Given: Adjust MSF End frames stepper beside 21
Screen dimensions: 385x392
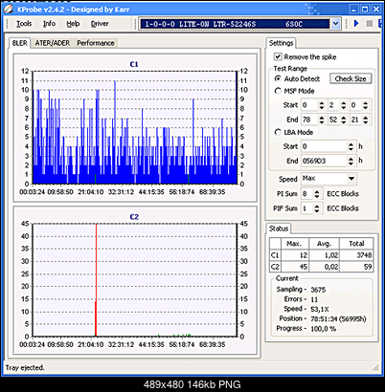Looking at the screenshot, I should coord(366,120).
